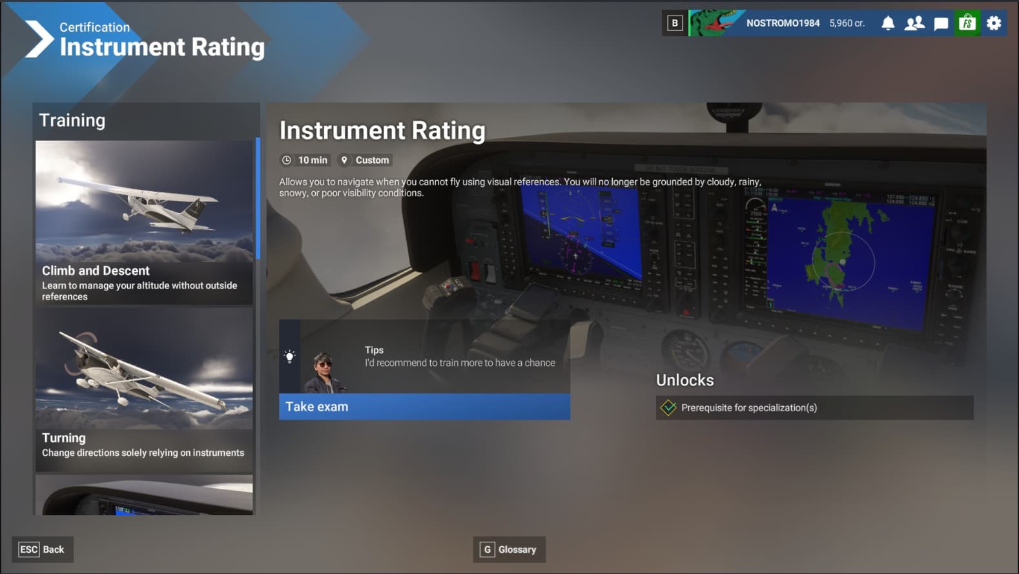Click the Take exam button
The height and width of the screenshot is (574, 1019).
pyautogui.click(x=424, y=407)
